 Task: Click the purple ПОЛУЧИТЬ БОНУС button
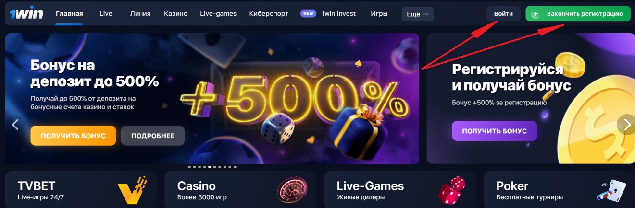coord(494,131)
